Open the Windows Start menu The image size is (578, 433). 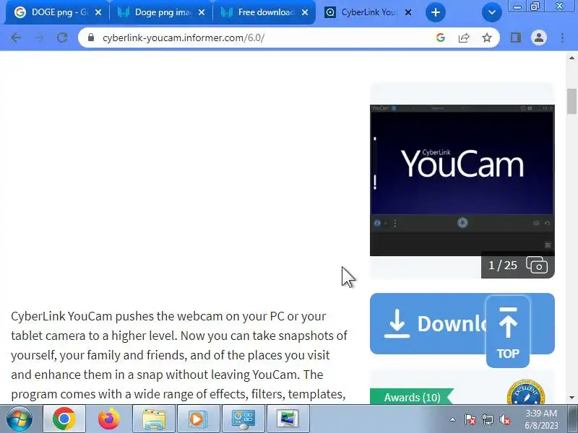pos(20,419)
